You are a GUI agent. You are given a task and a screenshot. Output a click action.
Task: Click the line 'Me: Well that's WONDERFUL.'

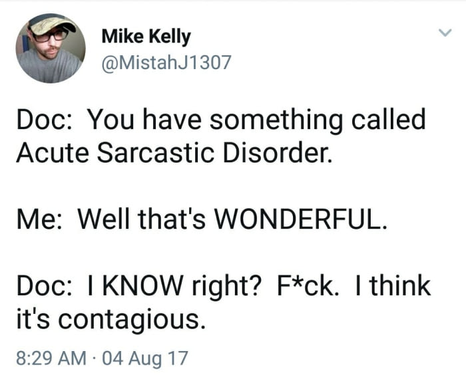(202, 219)
